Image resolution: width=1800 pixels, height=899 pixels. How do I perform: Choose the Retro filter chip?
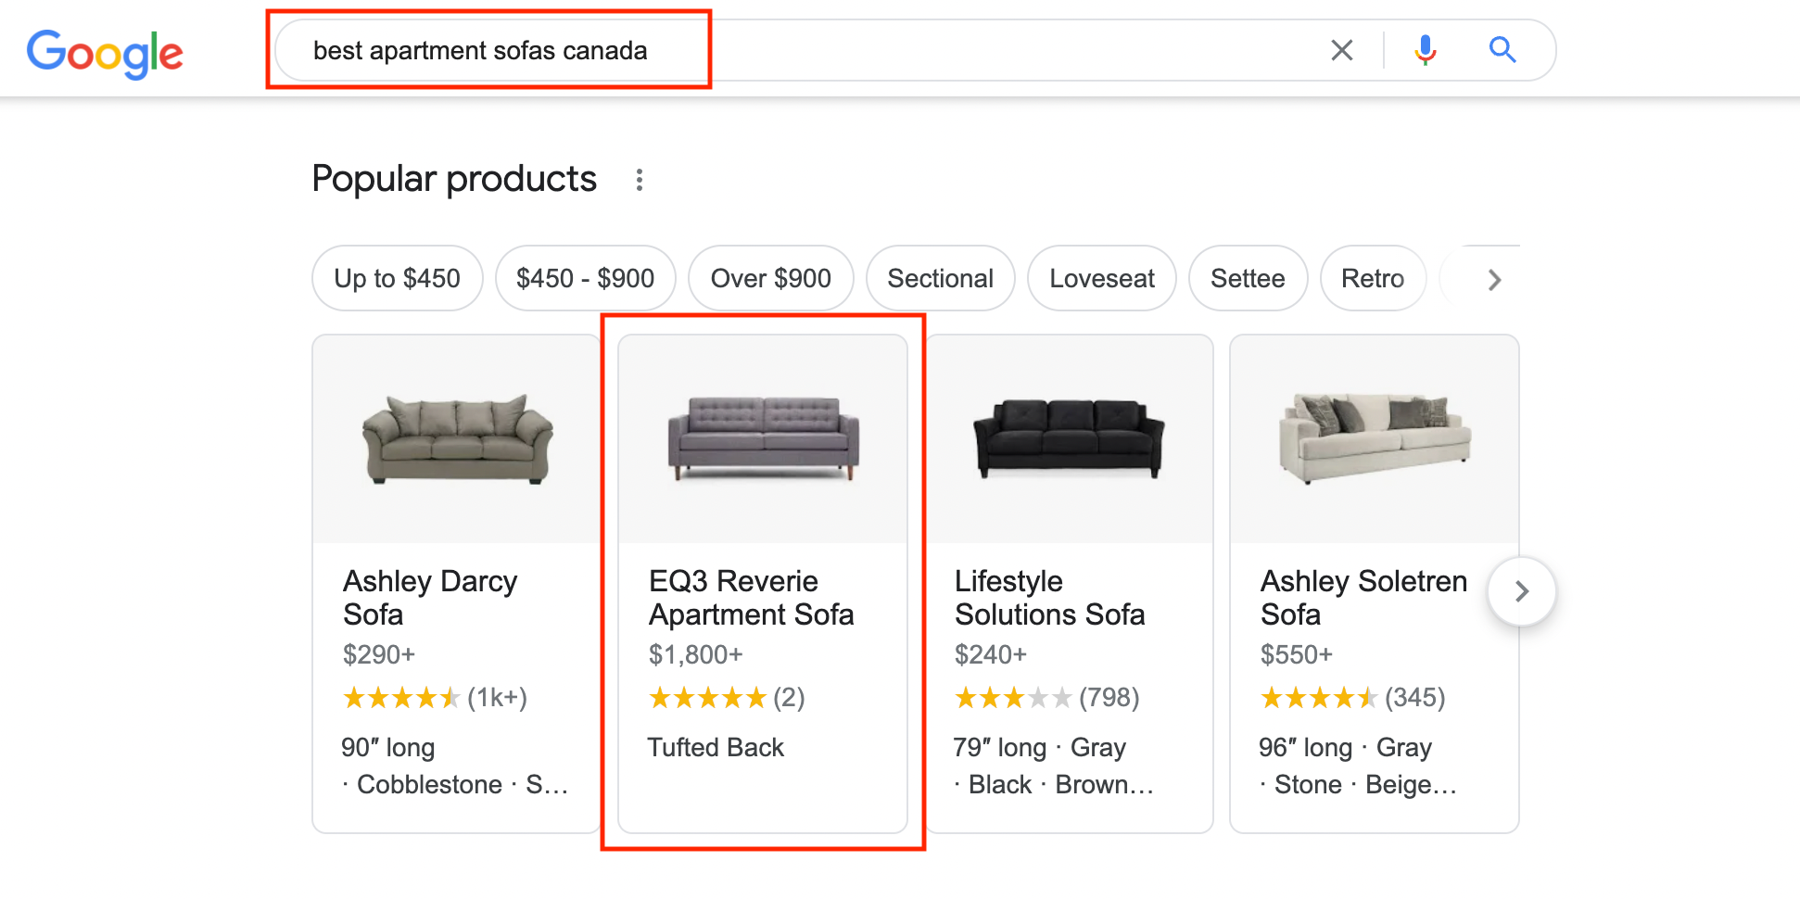point(1373,278)
